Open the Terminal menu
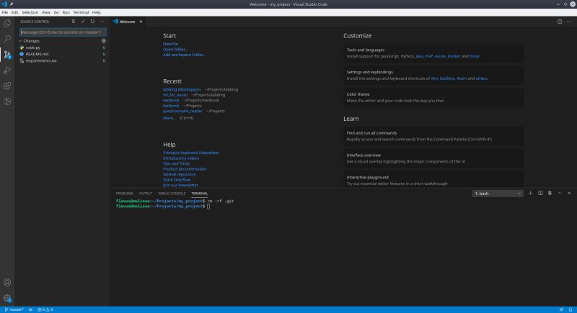The image size is (577, 313). coord(81,12)
